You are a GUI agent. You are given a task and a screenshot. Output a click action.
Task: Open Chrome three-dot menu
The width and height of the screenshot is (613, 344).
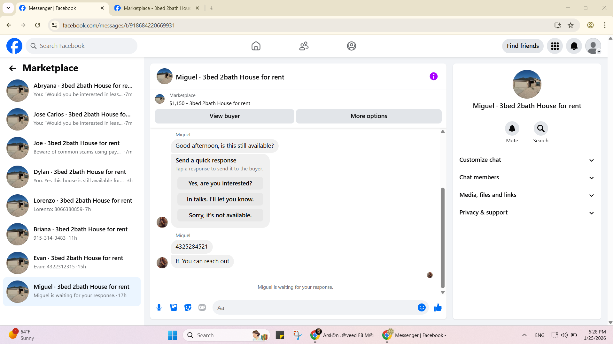605,25
